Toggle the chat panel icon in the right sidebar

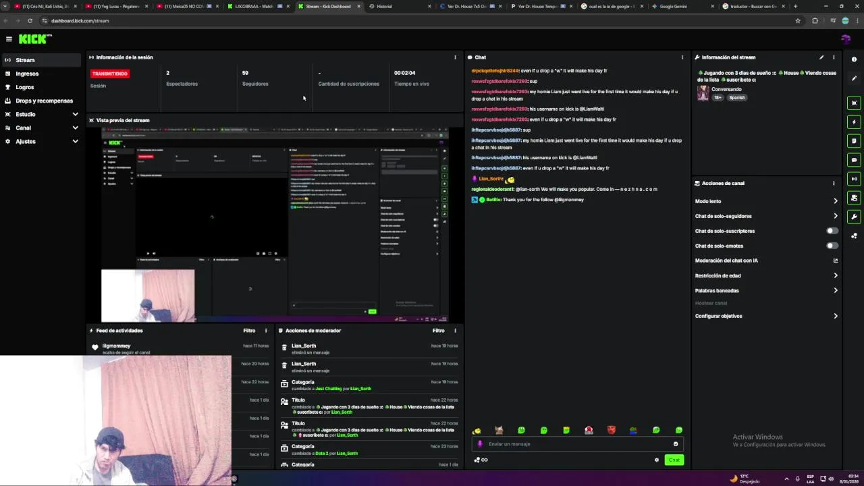pos(854,160)
